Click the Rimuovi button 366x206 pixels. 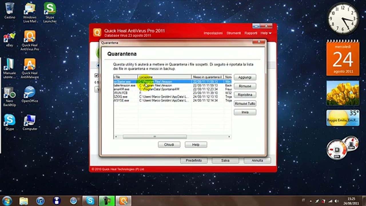point(245,86)
